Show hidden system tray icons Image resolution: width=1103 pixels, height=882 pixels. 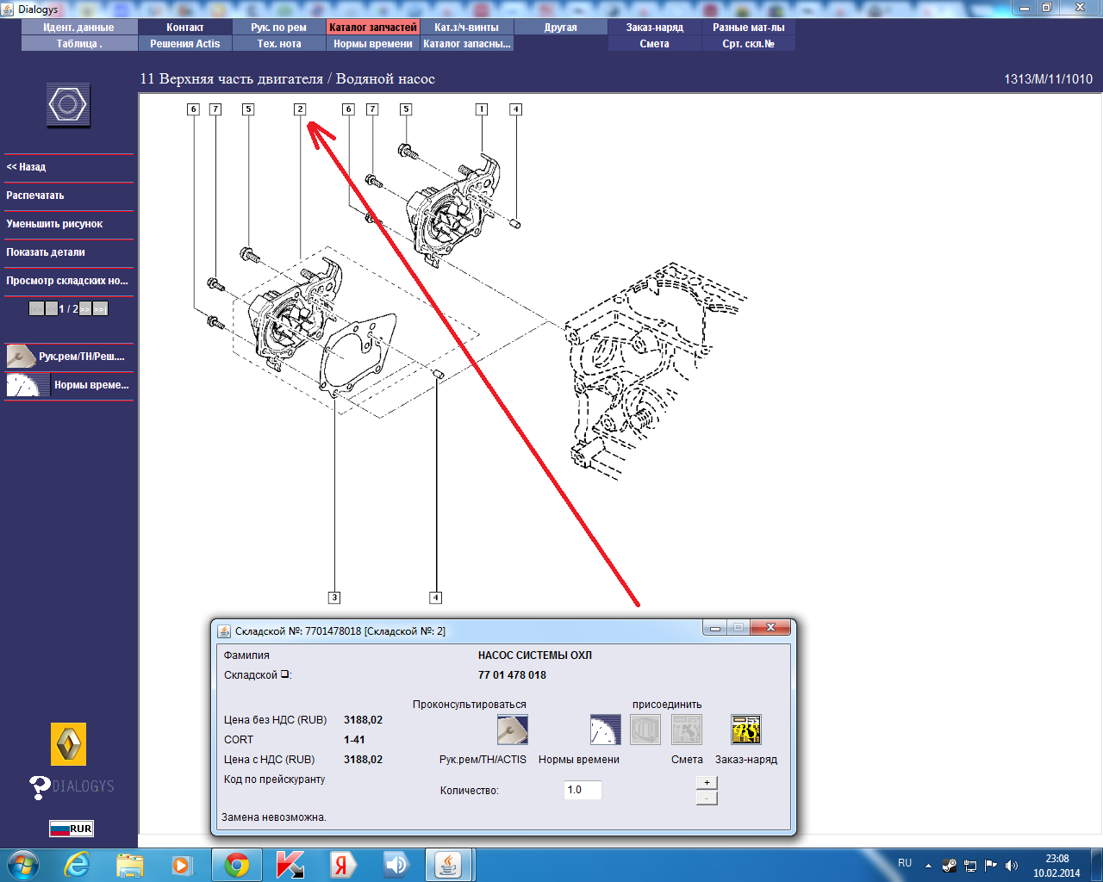point(928,866)
